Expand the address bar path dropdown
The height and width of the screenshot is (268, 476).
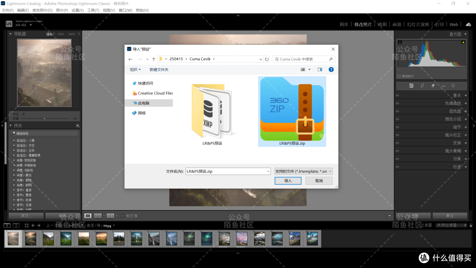(260, 59)
